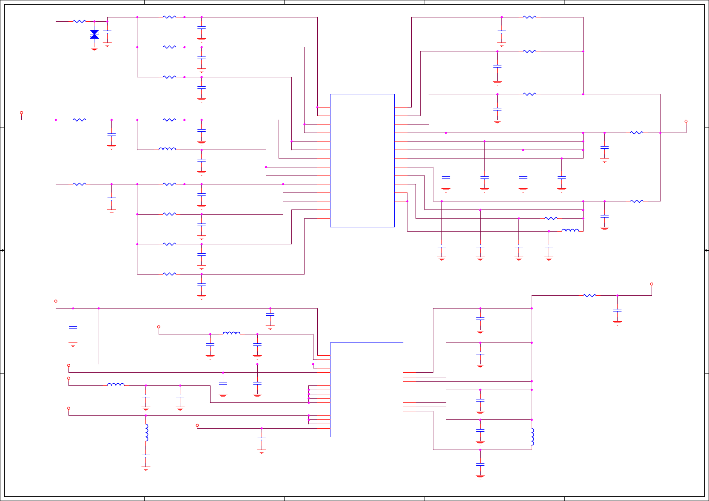The width and height of the screenshot is (709, 501).
Task: Select the resistor in the top-right corner loop
Action: click(530, 17)
